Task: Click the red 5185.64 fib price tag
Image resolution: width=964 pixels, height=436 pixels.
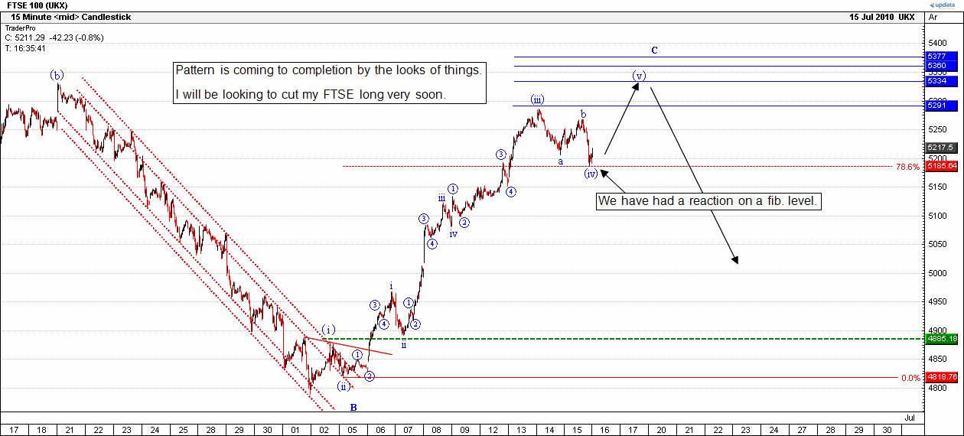Action: pos(940,165)
